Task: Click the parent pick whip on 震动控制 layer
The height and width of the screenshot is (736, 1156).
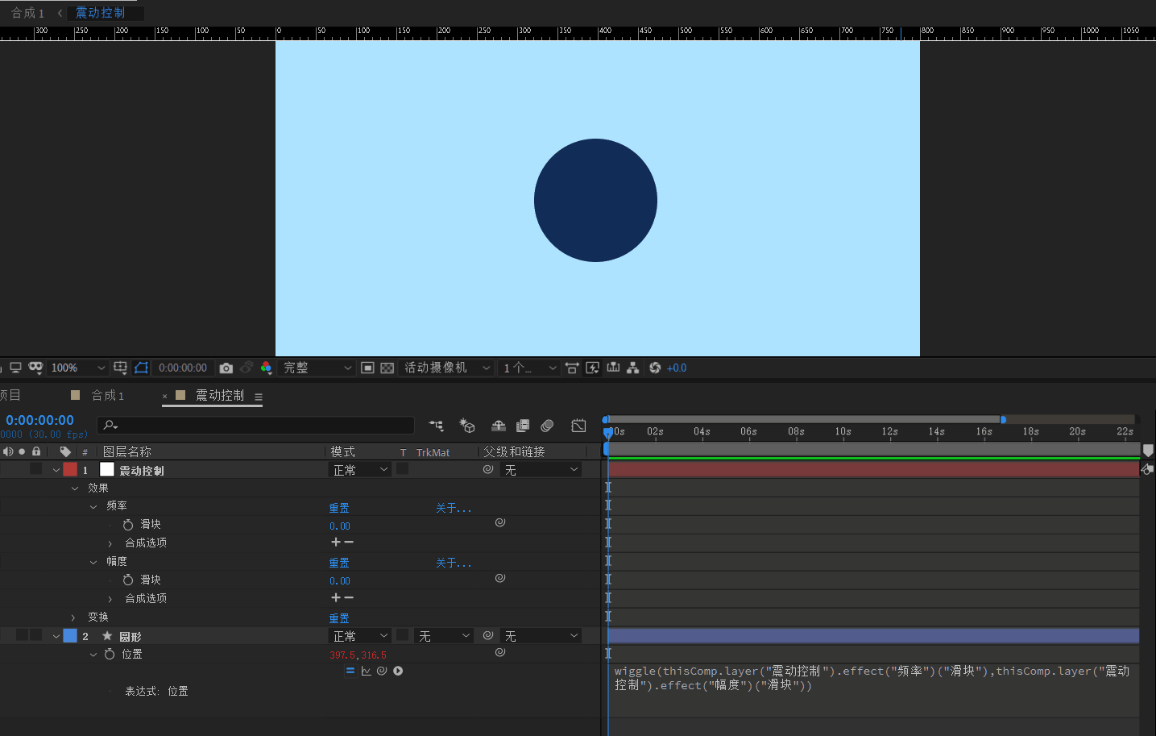Action: tap(488, 469)
